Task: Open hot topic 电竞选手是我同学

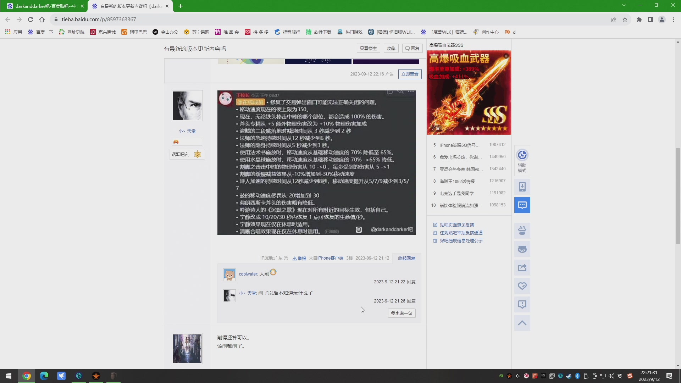Action: pyautogui.click(x=456, y=193)
